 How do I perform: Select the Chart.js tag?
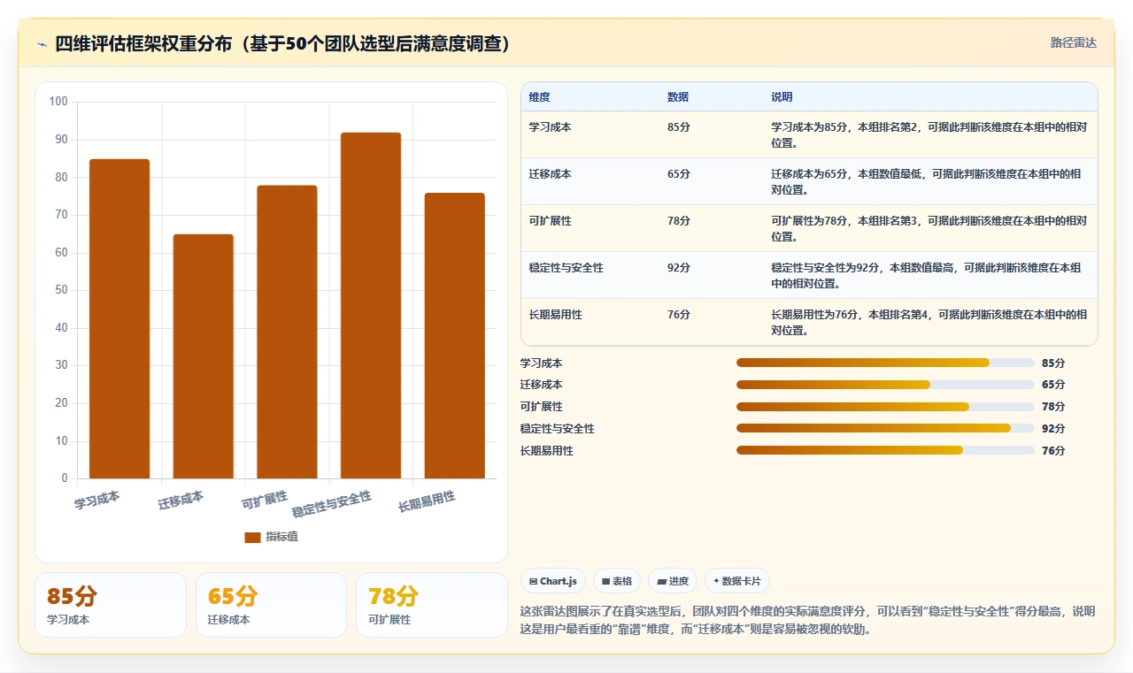[553, 581]
